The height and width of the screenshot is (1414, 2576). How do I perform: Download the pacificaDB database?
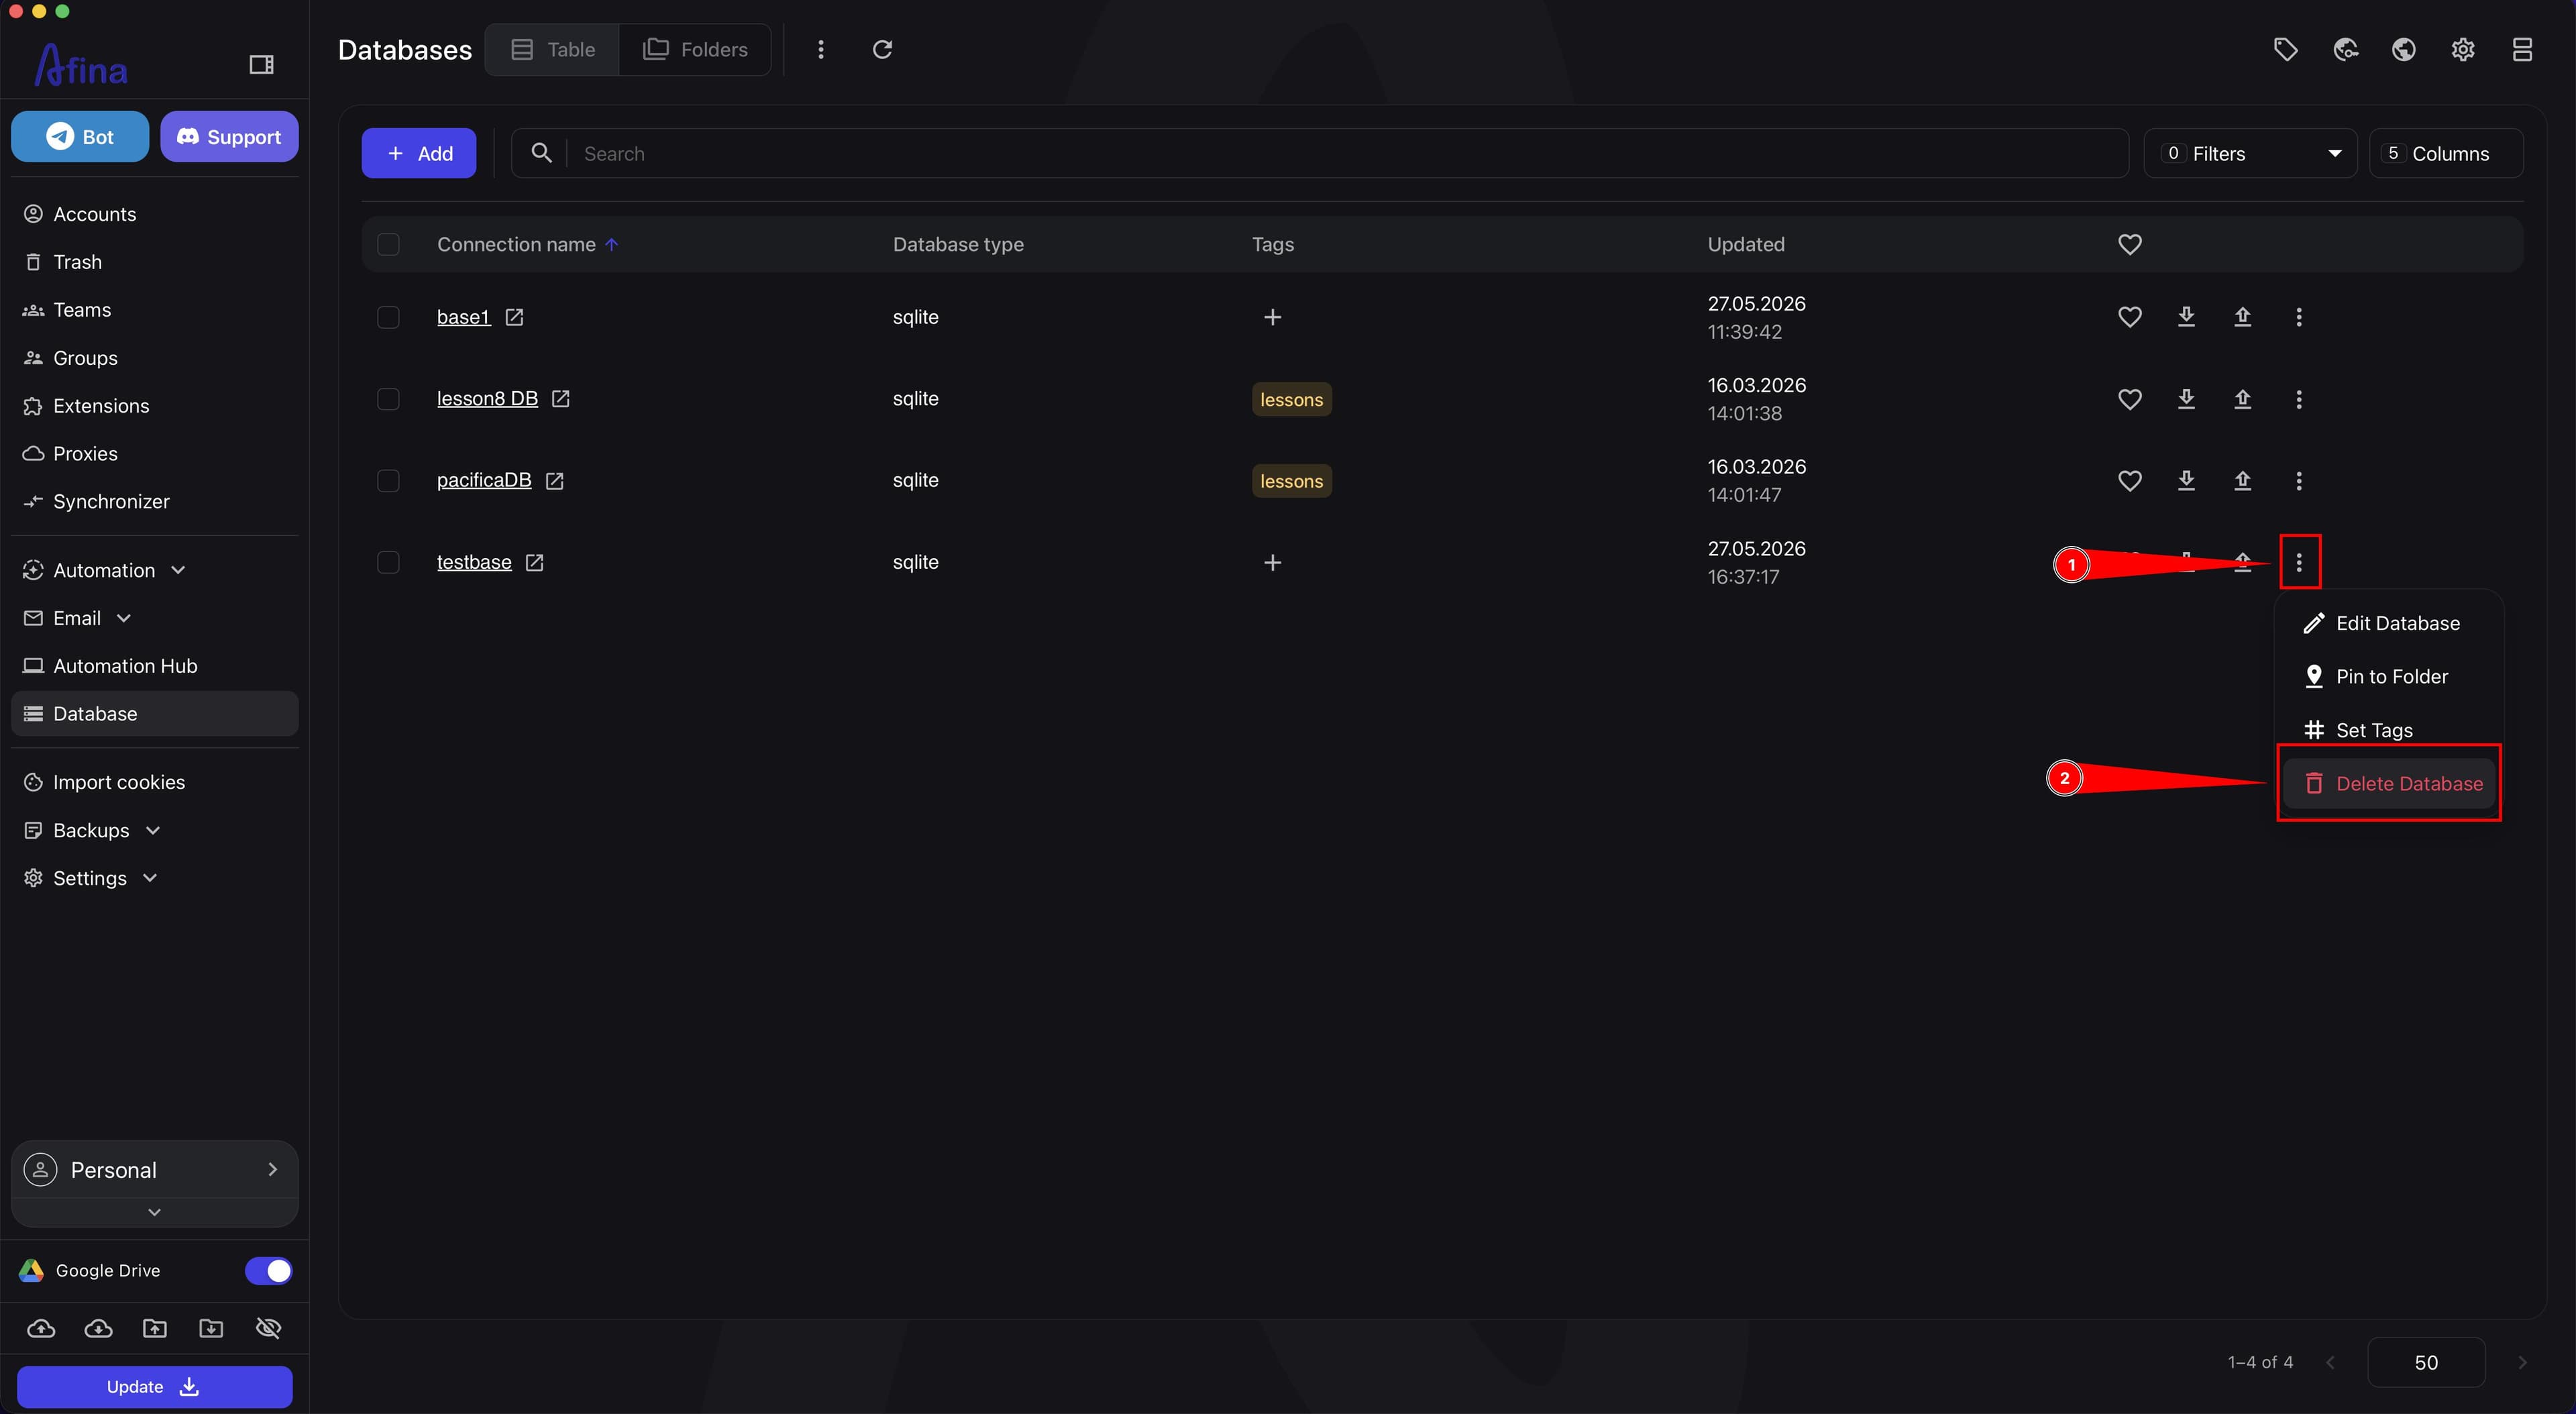2187,481
